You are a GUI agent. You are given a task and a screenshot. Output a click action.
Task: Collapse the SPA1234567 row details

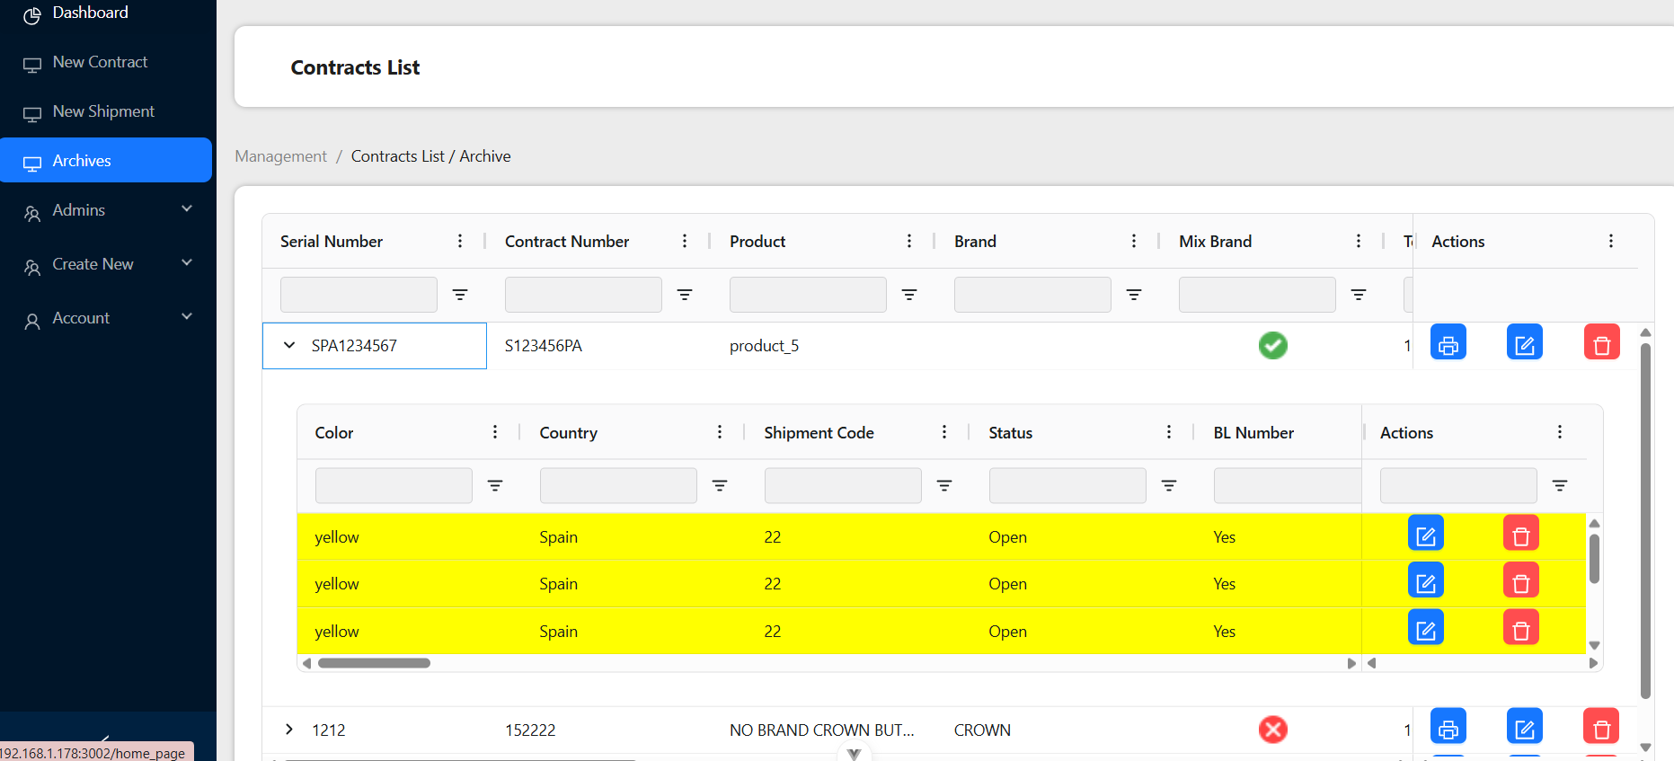tap(289, 345)
